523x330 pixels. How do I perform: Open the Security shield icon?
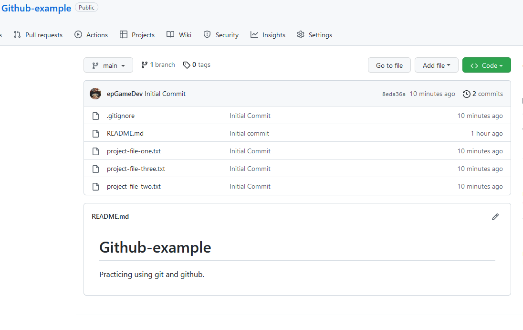pyautogui.click(x=207, y=34)
